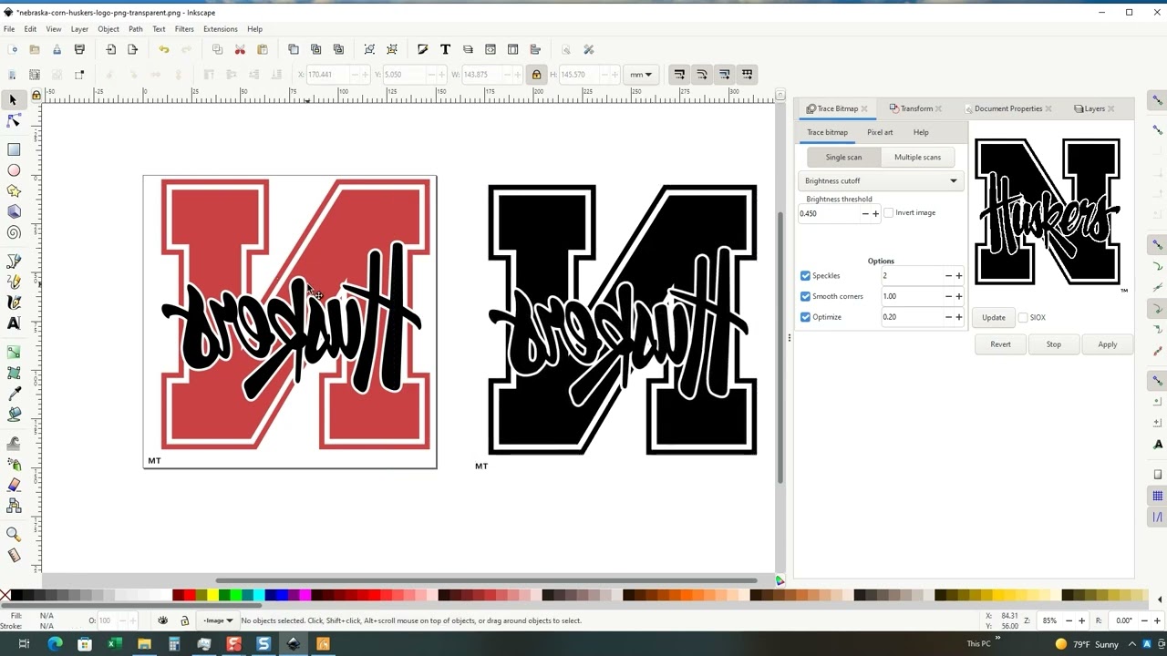Toggle layer visibility eye in status bar
This screenshot has height=656, width=1167.
(163, 620)
